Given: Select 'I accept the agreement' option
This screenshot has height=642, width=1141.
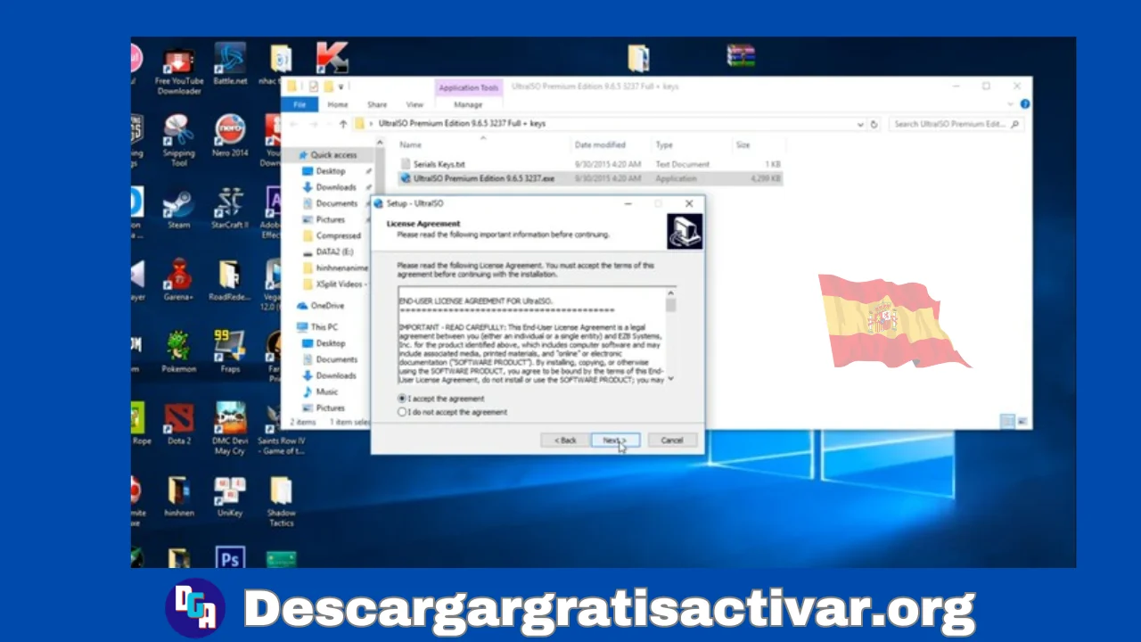Looking at the screenshot, I should [x=442, y=399].
